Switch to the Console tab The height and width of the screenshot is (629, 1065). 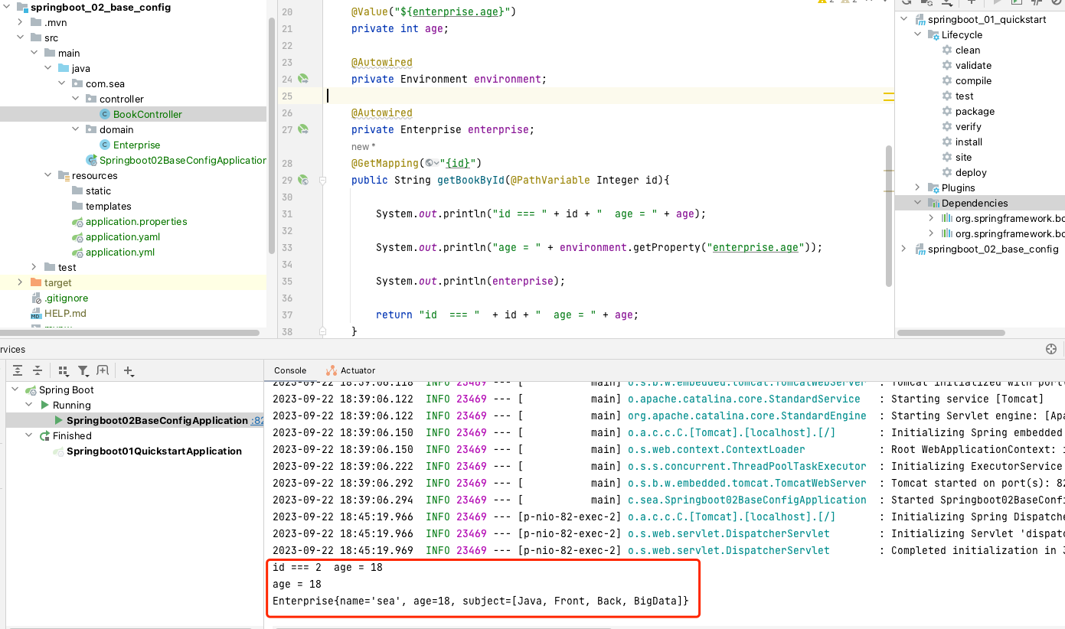[290, 370]
